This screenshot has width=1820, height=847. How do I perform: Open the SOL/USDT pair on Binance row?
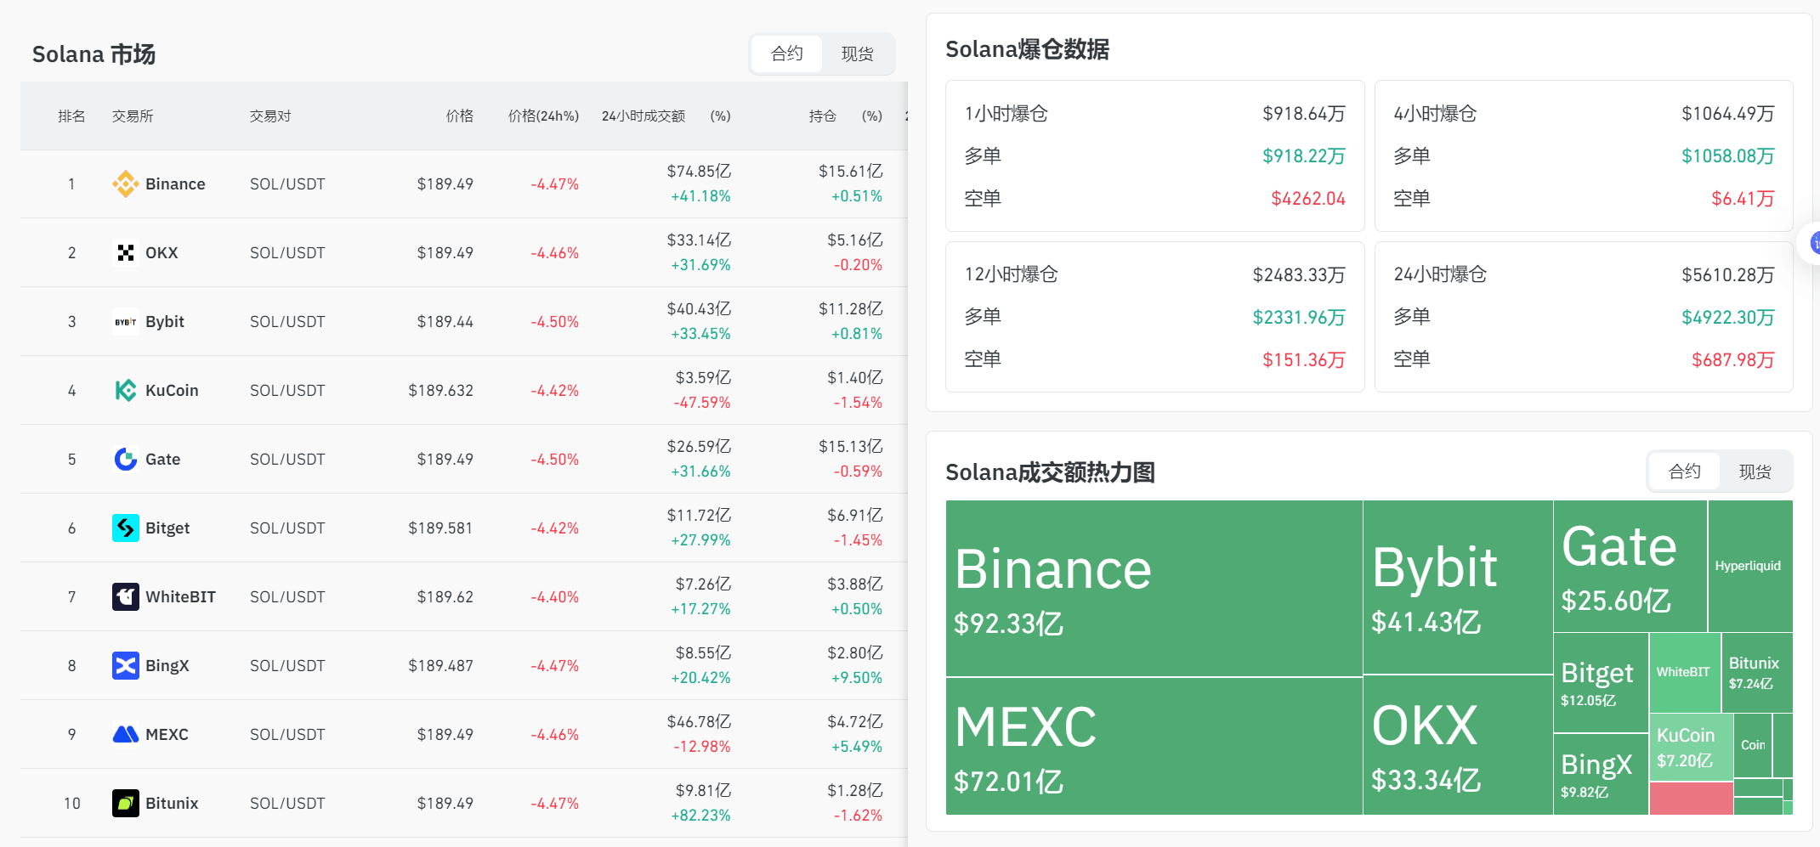click(x=287, y=184)
